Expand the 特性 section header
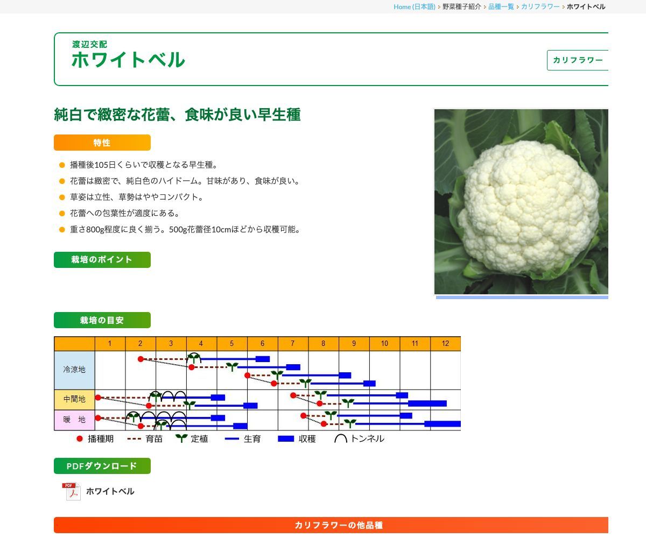646x538 pixels. [102, 143]
